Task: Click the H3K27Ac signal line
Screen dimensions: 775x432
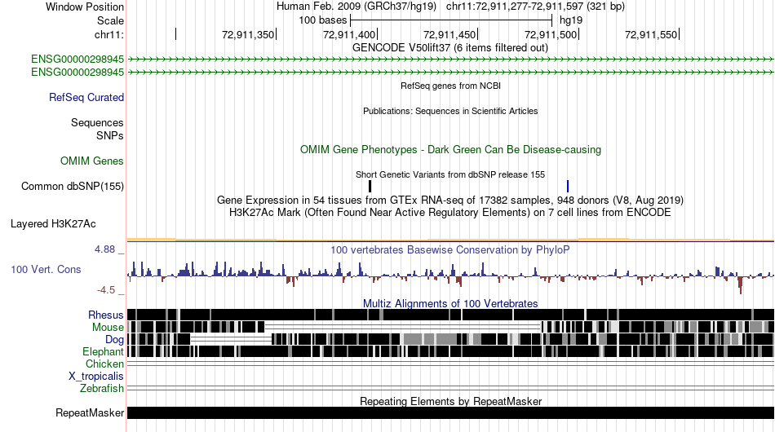Action: coord(450,240)
